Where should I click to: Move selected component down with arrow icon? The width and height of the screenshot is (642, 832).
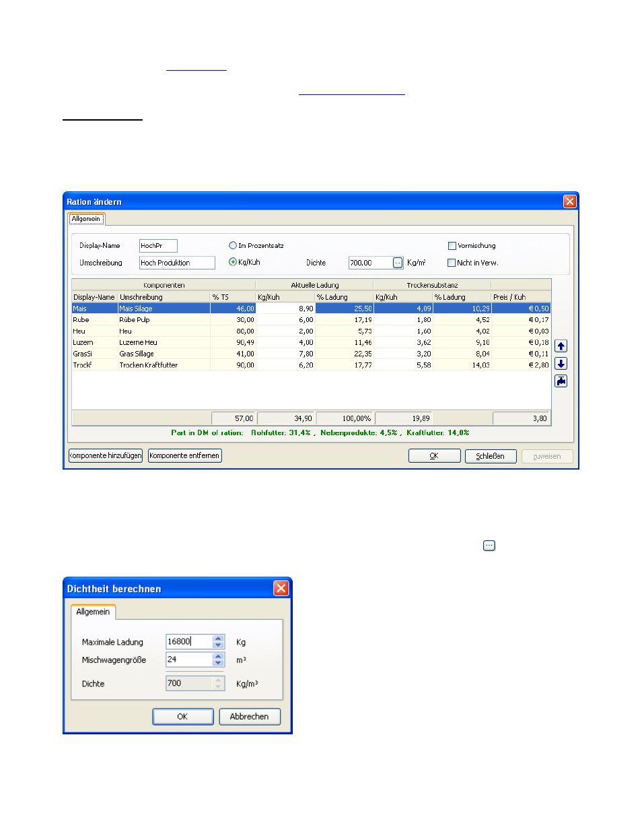tap(561, 364)
